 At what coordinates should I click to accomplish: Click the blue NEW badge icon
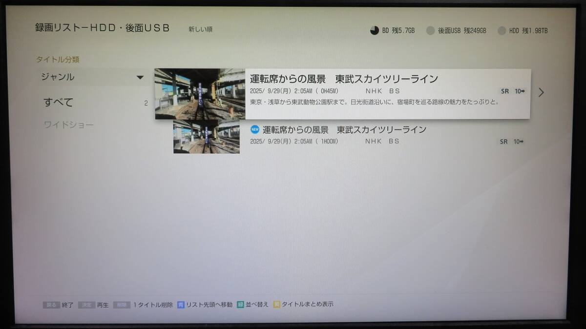coord(254,129)
